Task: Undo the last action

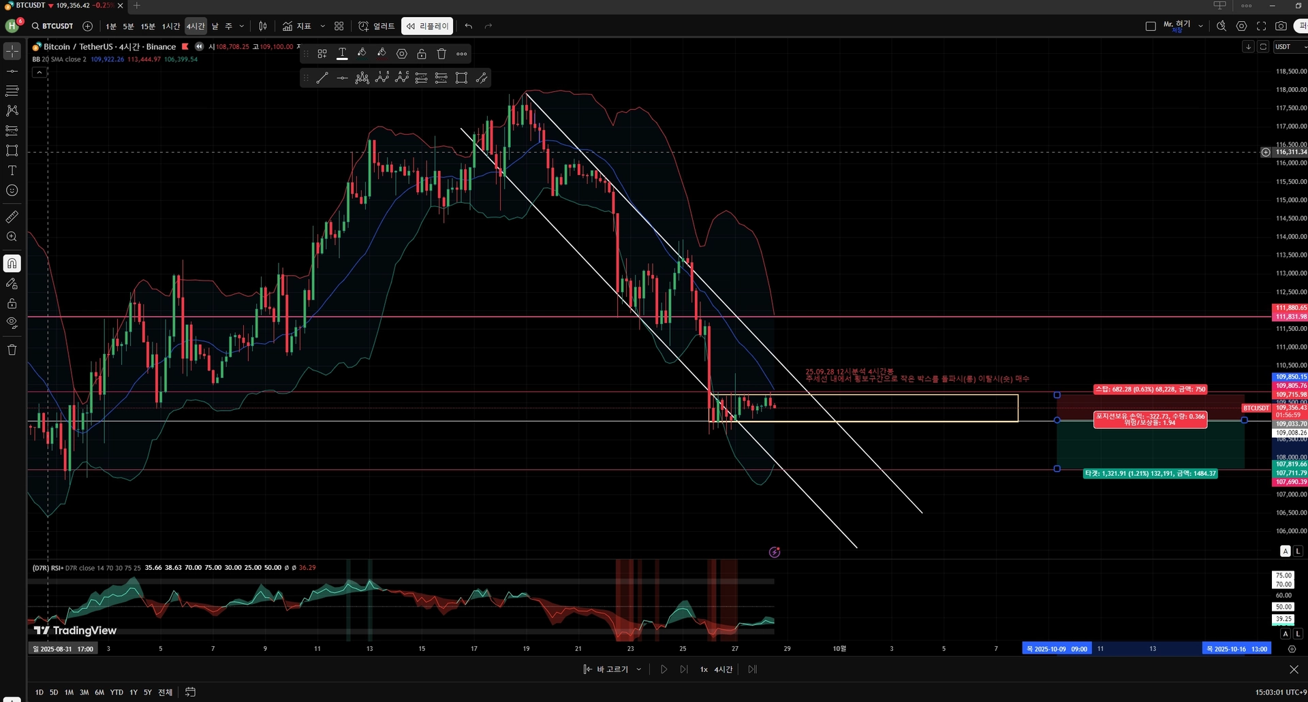Action: (469, 26)
